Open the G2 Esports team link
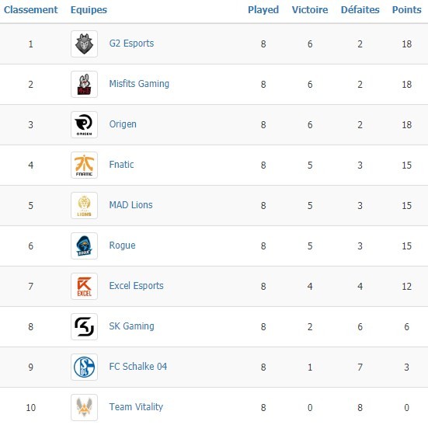 coord(131,44)
